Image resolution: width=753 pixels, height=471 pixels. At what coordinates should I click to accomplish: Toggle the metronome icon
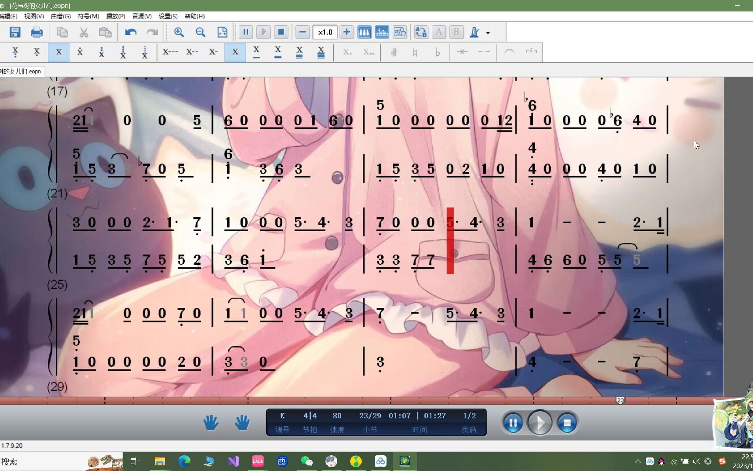pos(475,32)
